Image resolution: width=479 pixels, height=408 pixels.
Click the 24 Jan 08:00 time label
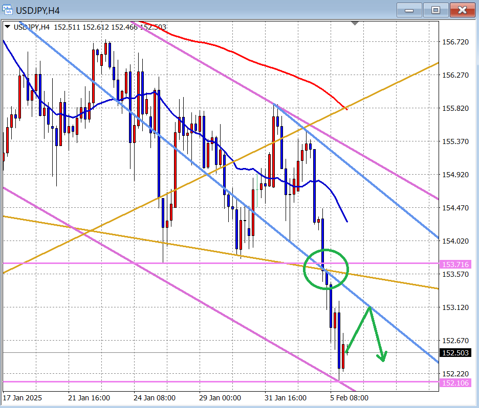point(155,397)
